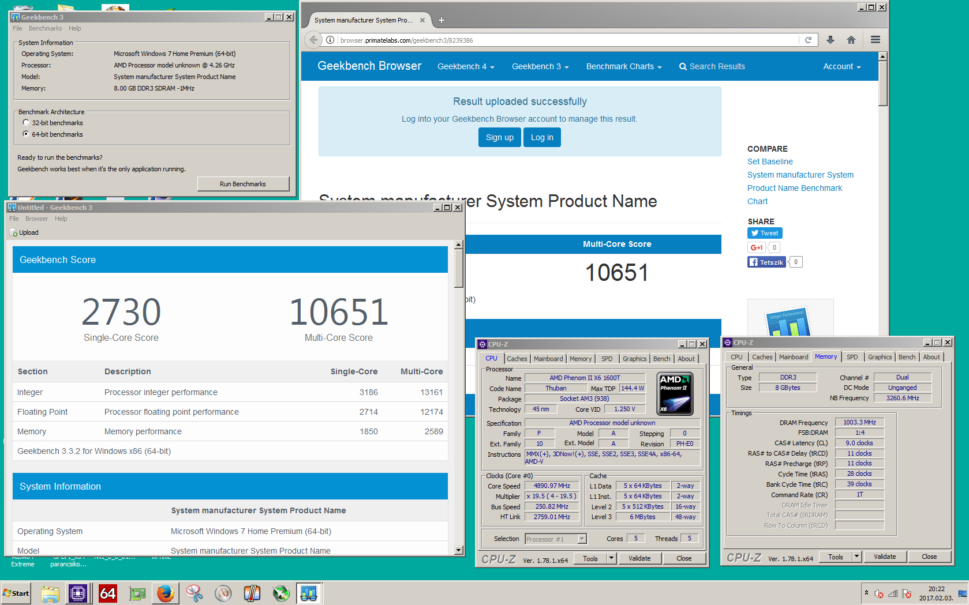The width and height of the screenshot is (969, 605).
Task: Switch to Firefox via taskbar icon
Action: 166,593
